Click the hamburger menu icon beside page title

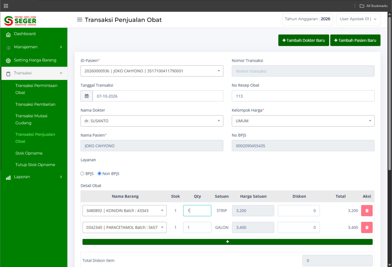point(80,20)
